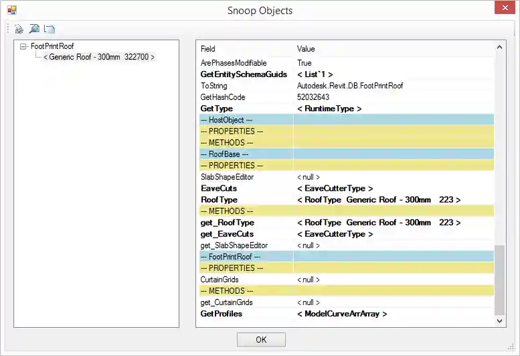Click the print preview magnifier icon
The width and height of the screenshot is (520, 356).
pyautogui.click(x=34, y=29)
